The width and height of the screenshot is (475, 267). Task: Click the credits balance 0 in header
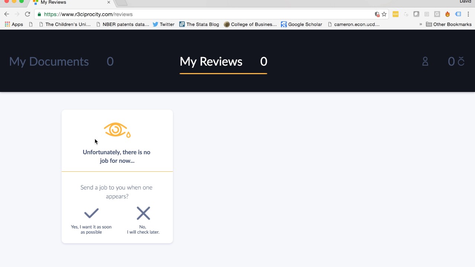pyautogui.click(x=451, y=61)
